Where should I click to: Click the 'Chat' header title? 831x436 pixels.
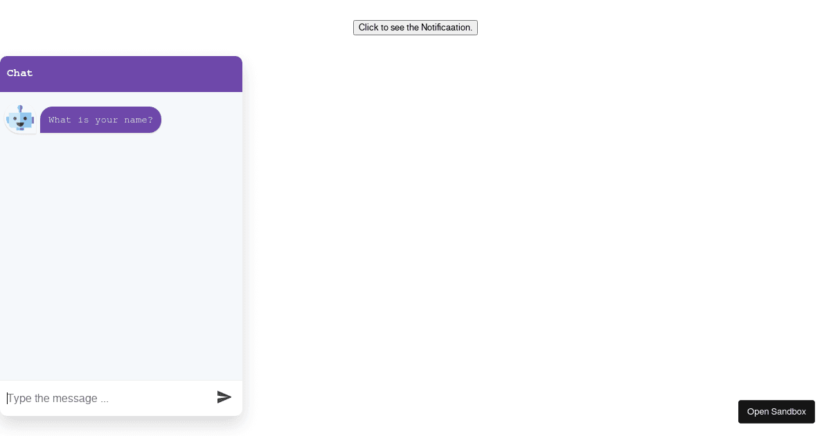[20, 73]
